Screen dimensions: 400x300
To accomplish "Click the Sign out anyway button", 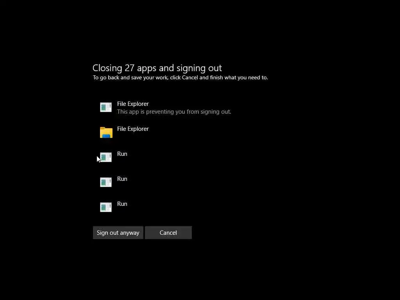I will click(x=118, y=233).
